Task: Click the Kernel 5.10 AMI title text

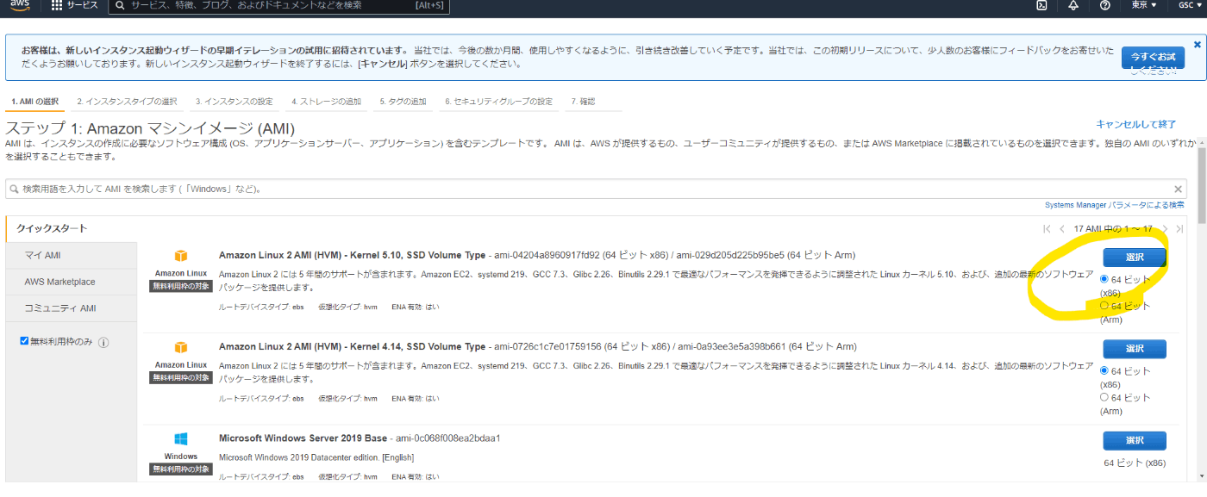Action: (x=353, y=255)
